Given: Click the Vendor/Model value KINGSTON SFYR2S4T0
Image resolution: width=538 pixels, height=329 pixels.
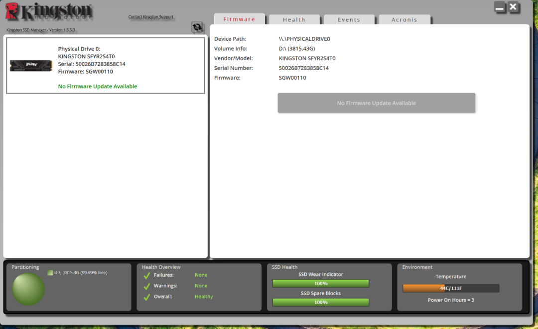Looking at the screenshot, I should [x=307, y=58].
